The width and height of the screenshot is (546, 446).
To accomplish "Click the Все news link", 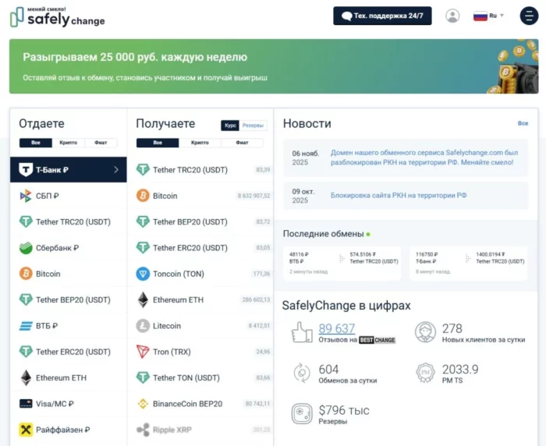I will [x=523, y=123].
